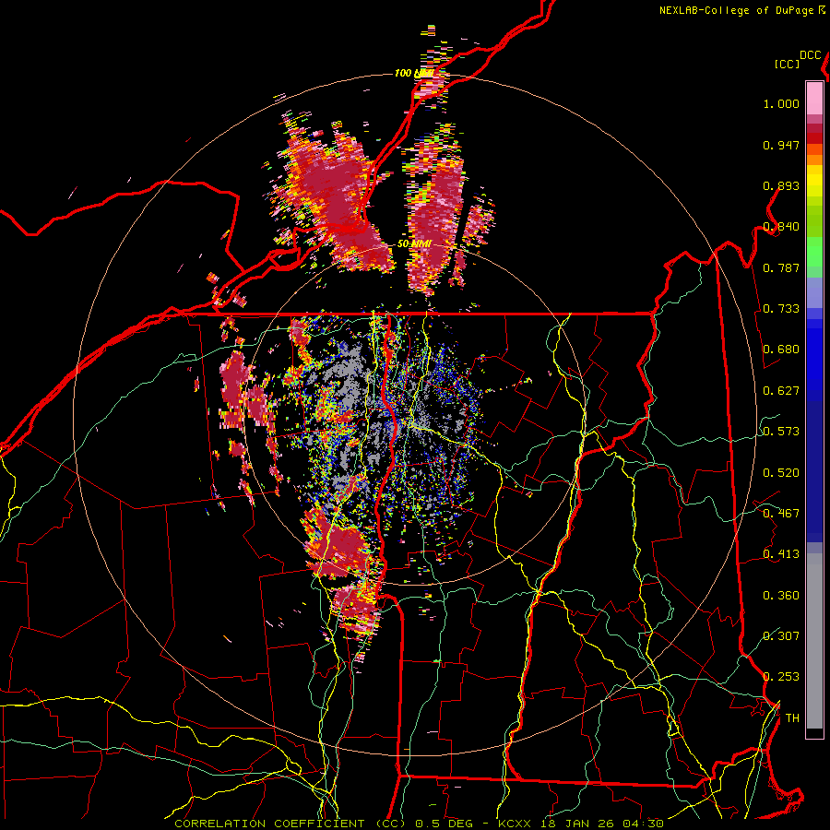This screenshot has height=830, width=830.
Task: Select the 1.000 scale value
Action: coord(781,103)
